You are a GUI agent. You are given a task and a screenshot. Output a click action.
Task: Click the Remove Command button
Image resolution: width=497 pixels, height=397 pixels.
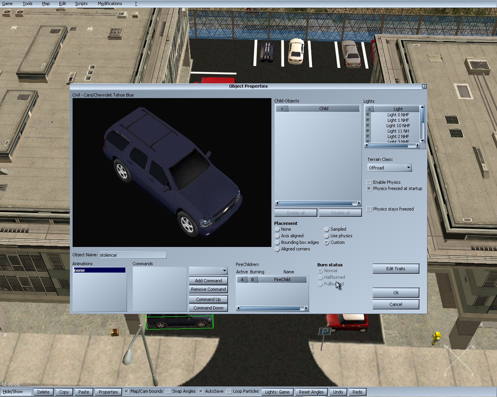[x=208, y=289]
